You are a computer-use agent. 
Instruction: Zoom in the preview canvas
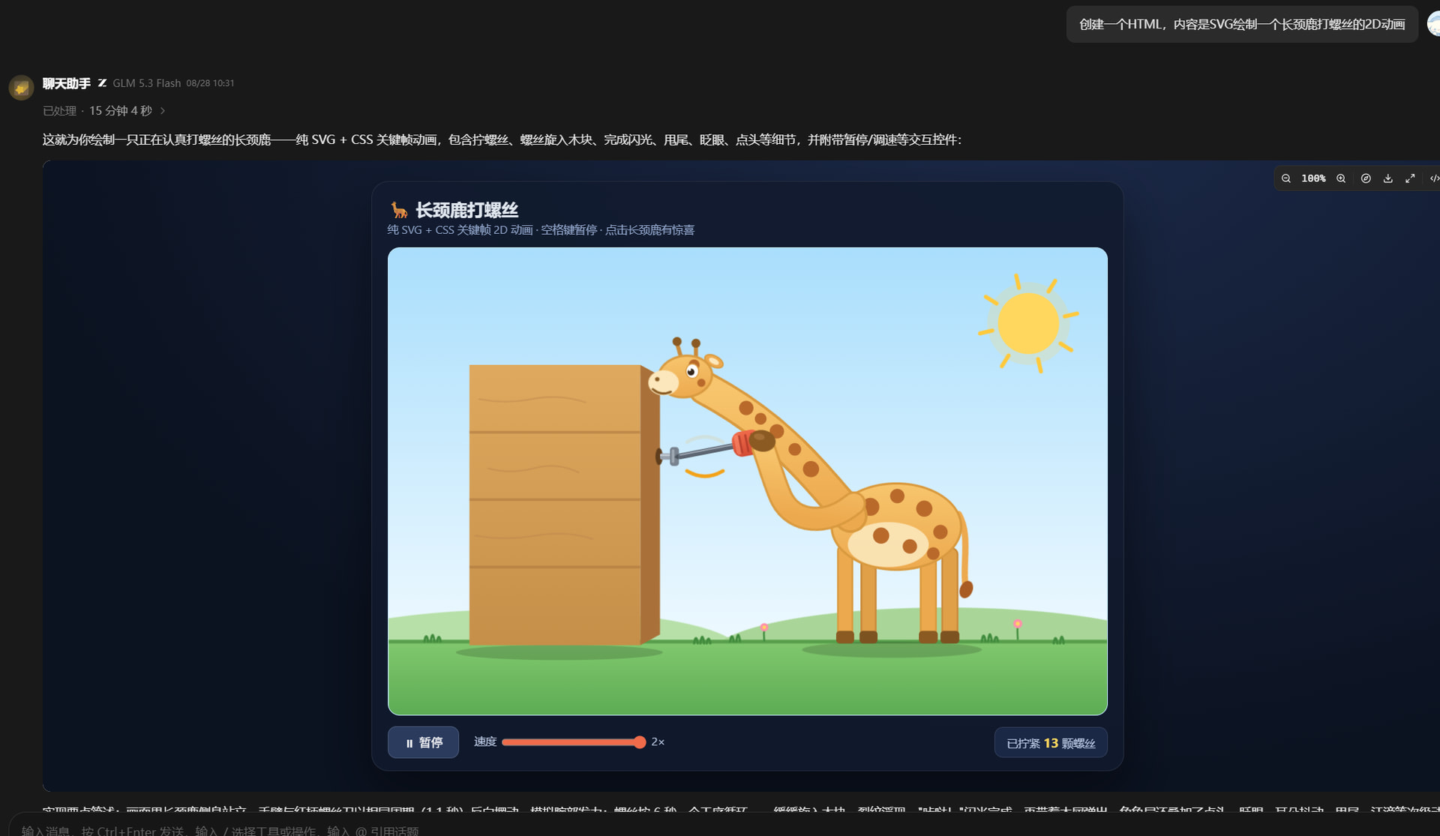[x=1341, y=178]
